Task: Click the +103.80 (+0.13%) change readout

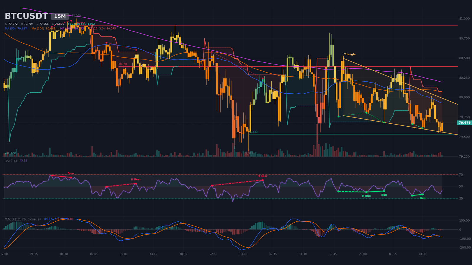Action: [81, 24]
